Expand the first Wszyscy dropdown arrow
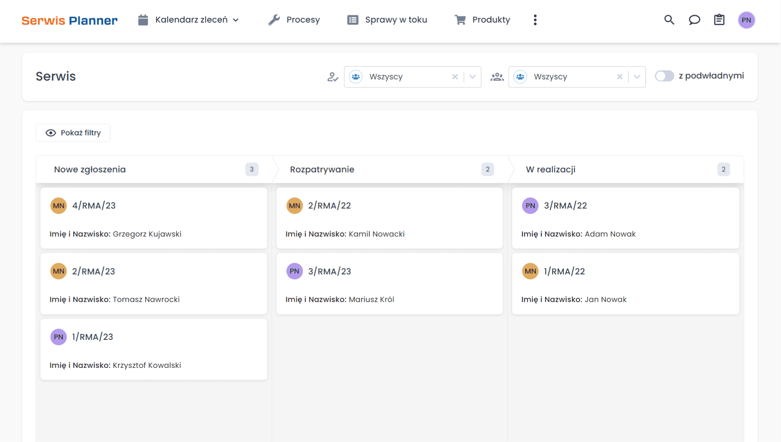 point(473,77)
